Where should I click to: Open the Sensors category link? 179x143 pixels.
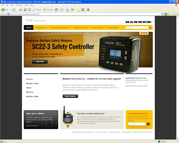click(x=29, y=79)
